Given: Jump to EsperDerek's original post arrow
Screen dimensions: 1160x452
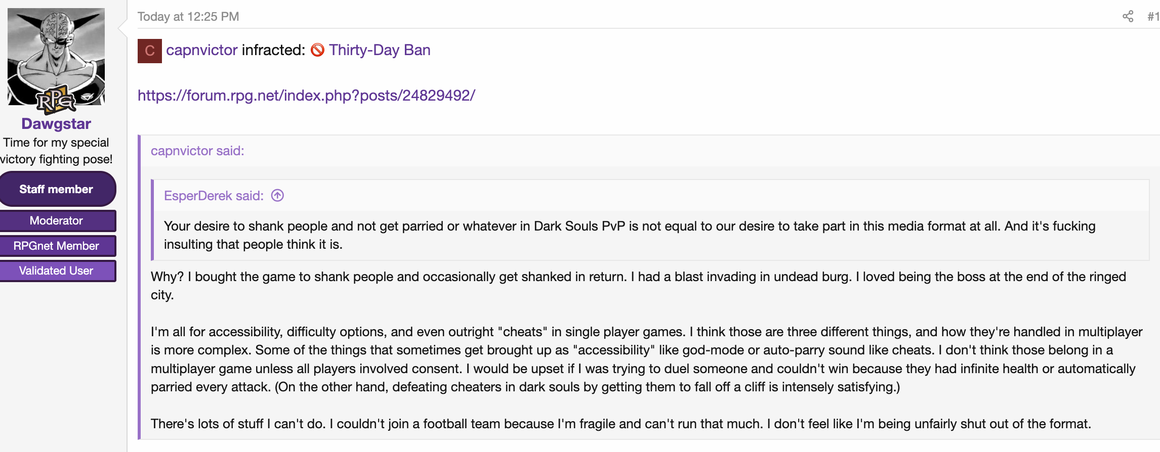Looking at the screenshot, I should 277,195.
